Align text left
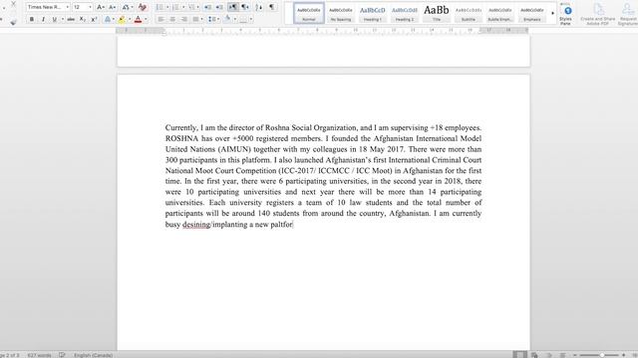 (x=160, y=20)
